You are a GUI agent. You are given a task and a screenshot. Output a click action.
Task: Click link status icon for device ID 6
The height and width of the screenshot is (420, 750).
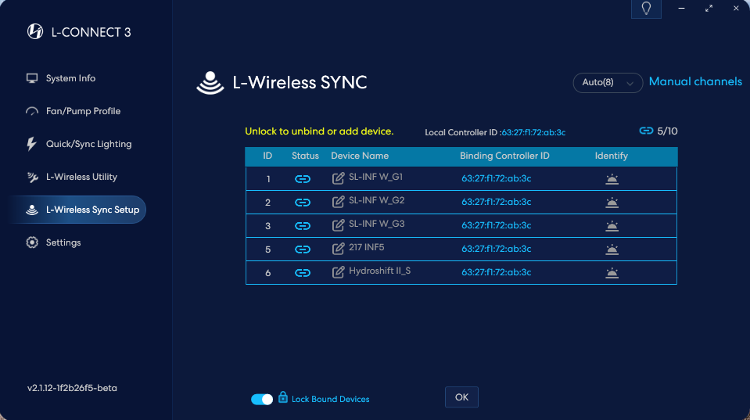(x=303, y=273)
